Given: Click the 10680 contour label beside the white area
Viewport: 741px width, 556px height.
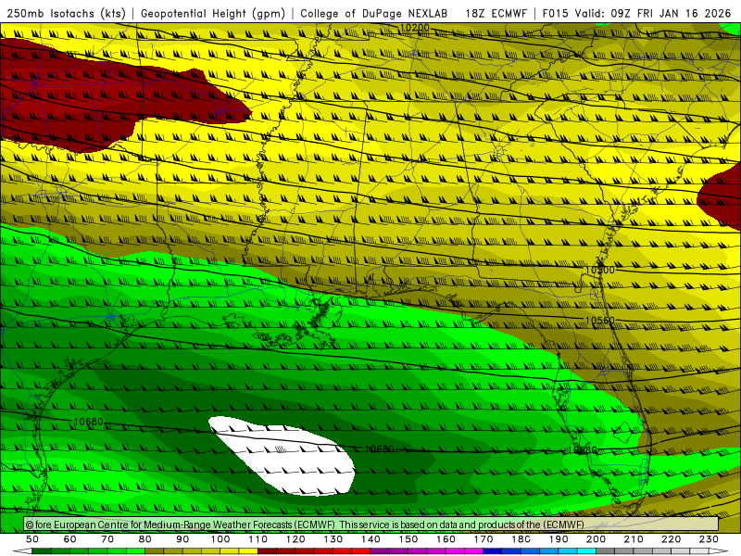Looking at the screenshot, I should coord(380,449).
